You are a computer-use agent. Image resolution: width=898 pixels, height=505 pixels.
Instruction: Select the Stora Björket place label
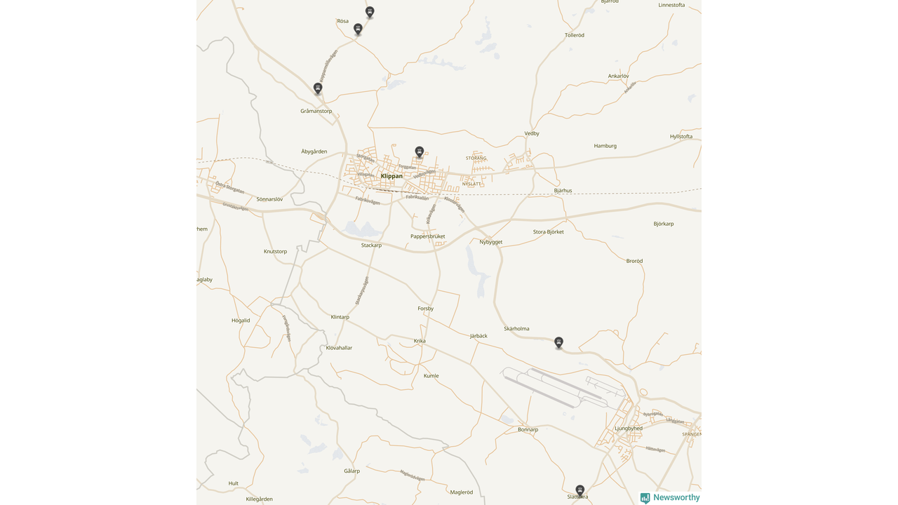549,232
